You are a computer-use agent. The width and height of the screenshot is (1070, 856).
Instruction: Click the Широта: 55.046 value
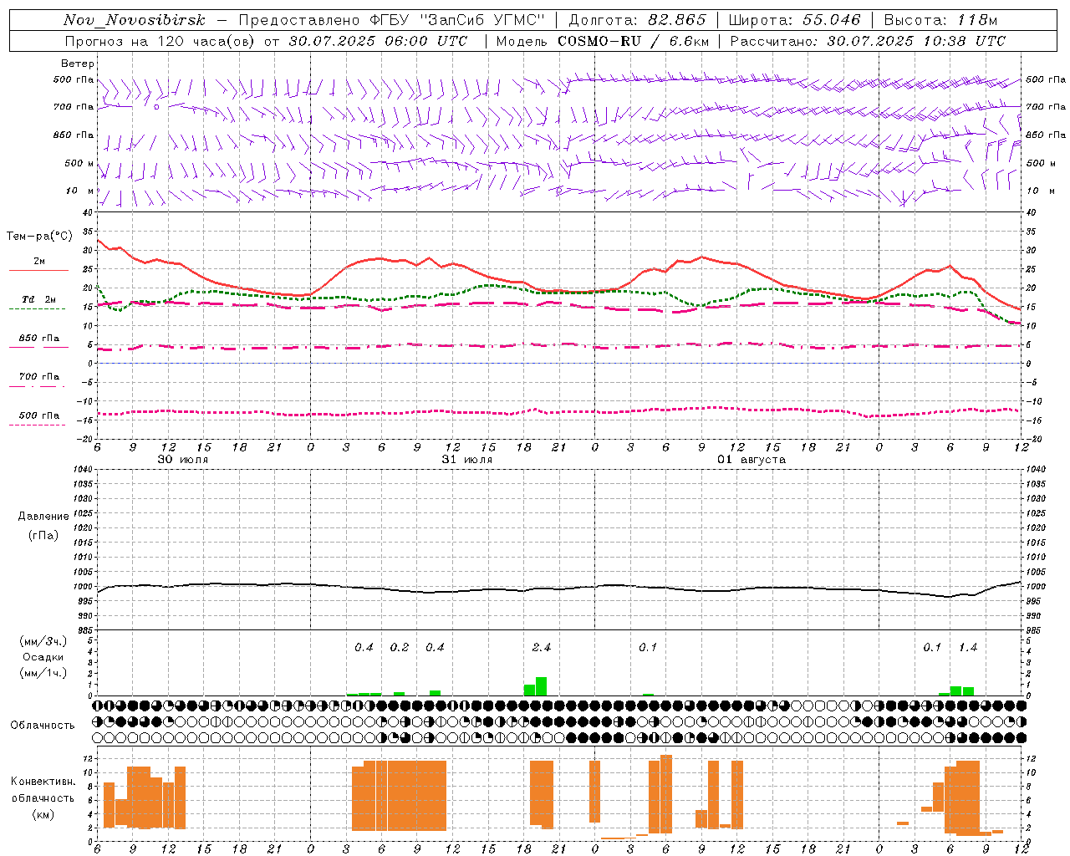pyautogui.click(x=795, y=20)
